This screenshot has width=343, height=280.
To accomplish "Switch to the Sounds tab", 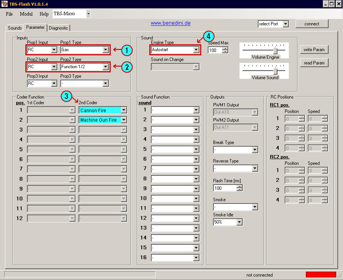I will pyautogui.click(x=15, y=28).
